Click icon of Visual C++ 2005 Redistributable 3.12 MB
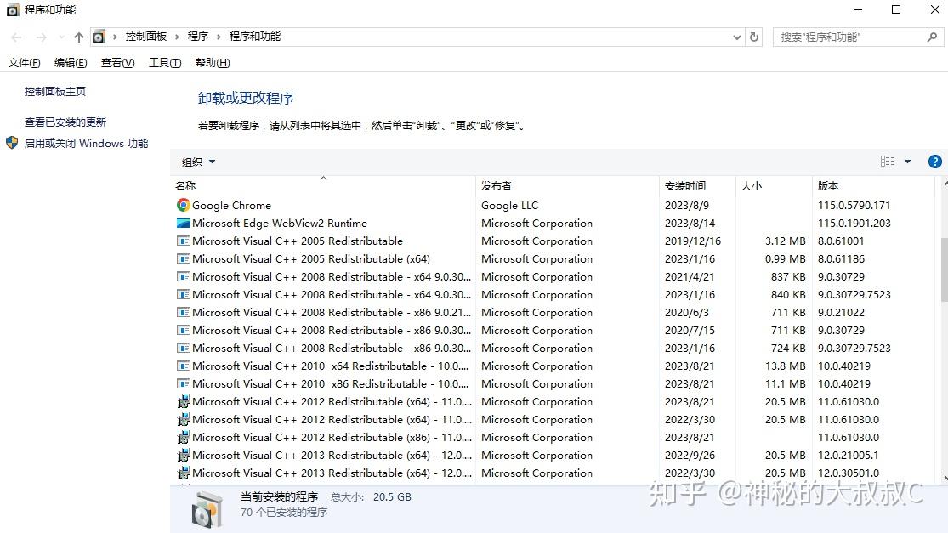 pos(183,241)
